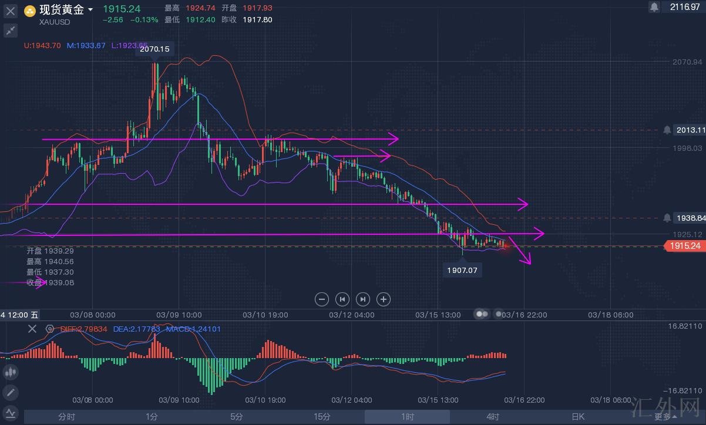
Task: Close the XAUUSD chart view
Action: tap(10, 11)
